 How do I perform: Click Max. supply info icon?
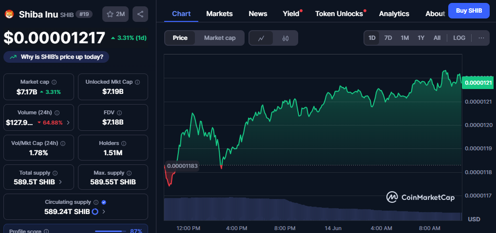click(x=129, y=173)
